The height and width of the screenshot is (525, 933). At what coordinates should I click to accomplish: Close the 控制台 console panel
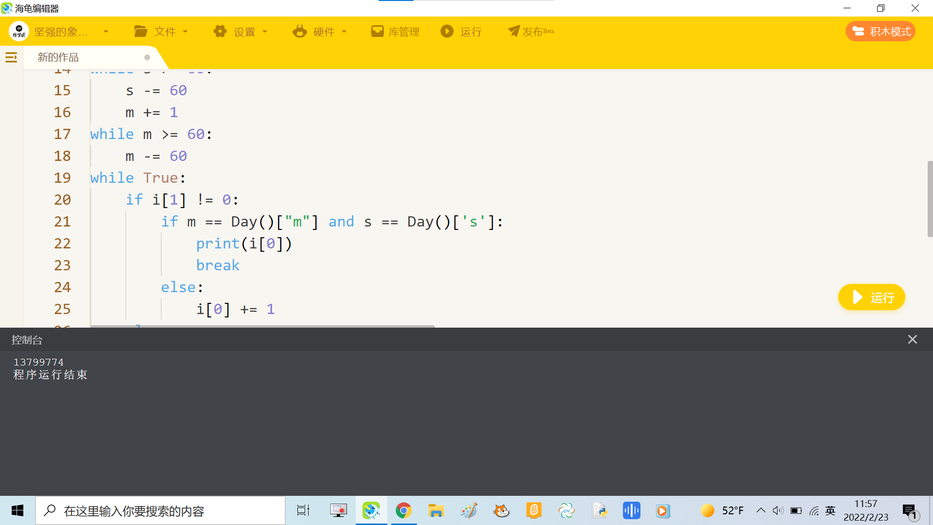(913, 340)
